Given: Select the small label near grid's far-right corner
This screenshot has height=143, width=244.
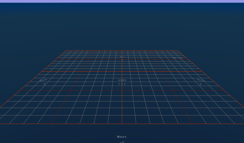Looking at the screenshot, I should click(177, 58).
